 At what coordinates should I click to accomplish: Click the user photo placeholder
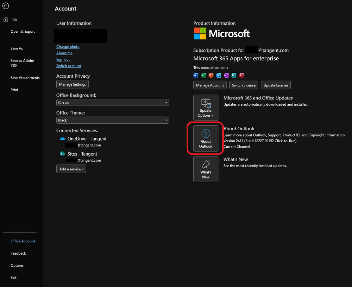pos(81,36)
